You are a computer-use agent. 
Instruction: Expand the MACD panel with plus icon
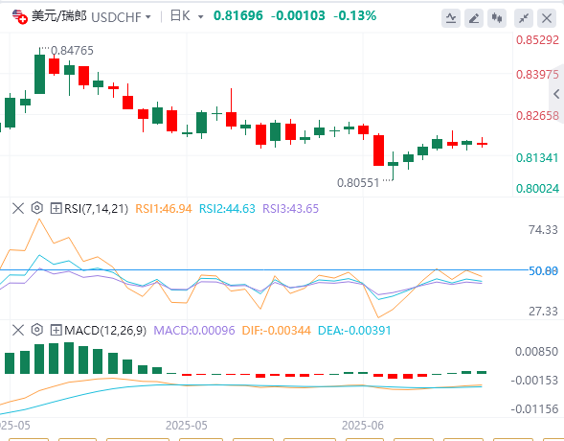56,330
